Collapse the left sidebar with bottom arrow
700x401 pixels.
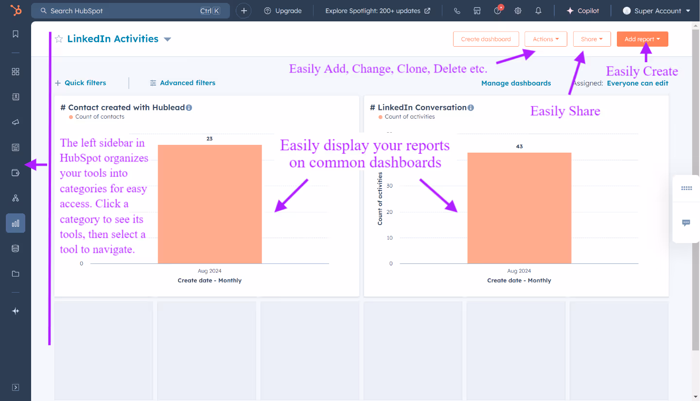point(15,387)
